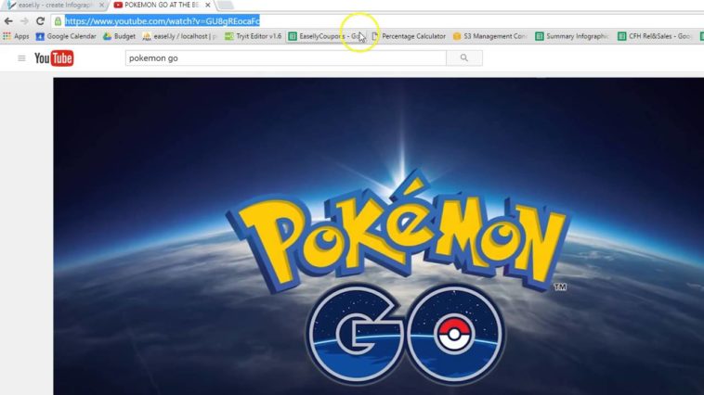
Task: Click the YouTube search field with pokemon go
Action: tap(284, 58)
